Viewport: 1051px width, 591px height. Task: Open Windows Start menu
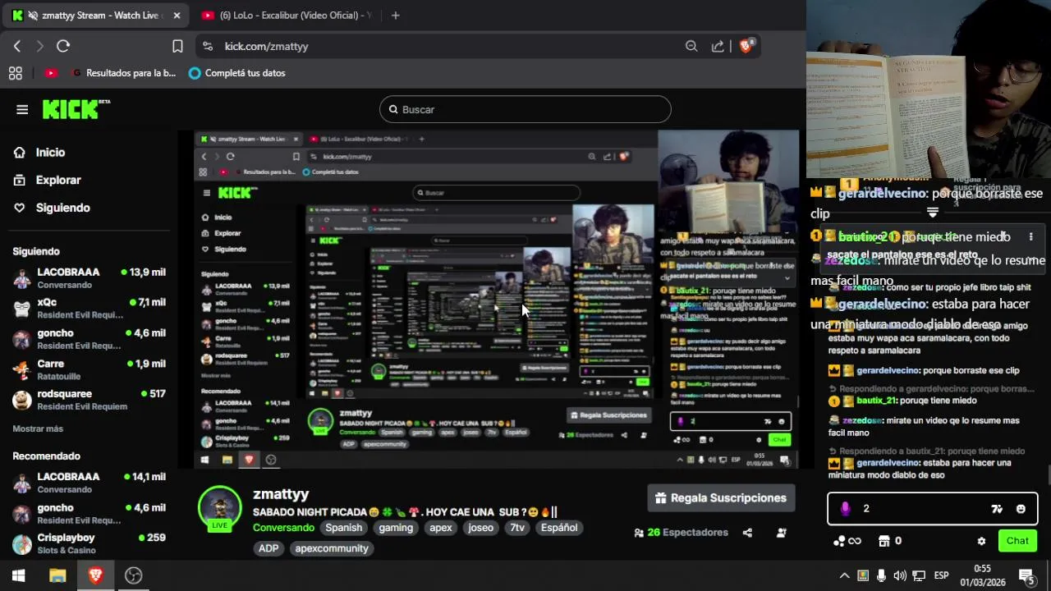click(x=18, y=576)
